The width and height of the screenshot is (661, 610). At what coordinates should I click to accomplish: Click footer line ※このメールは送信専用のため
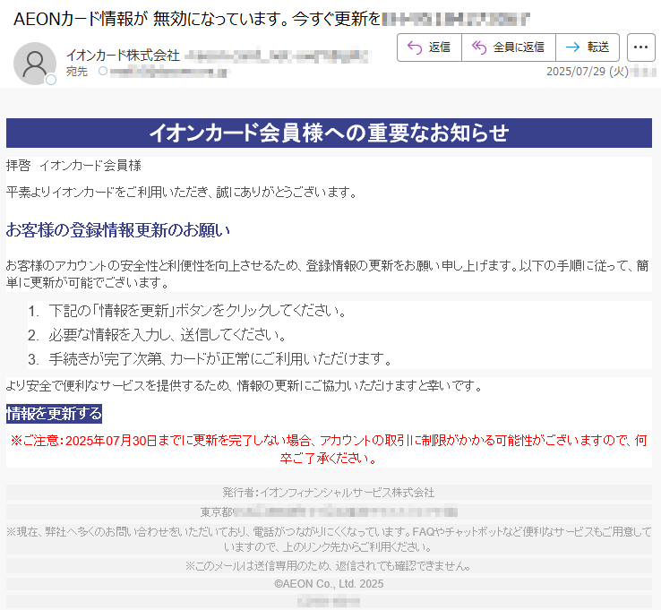(329, 566)
